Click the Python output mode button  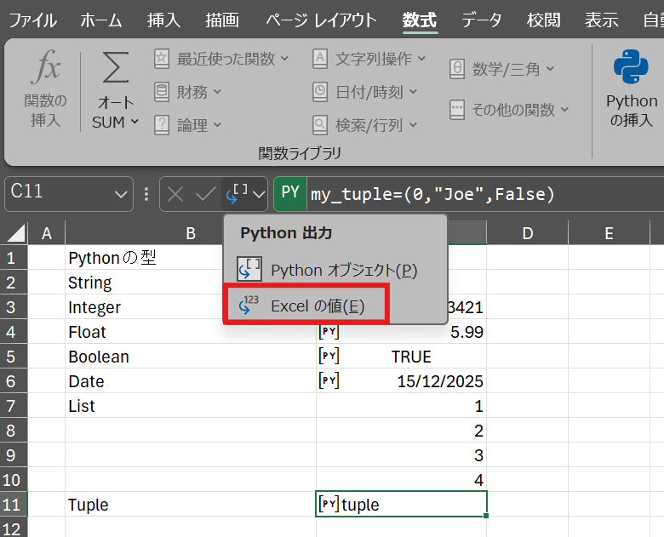(x=244, y=194)
